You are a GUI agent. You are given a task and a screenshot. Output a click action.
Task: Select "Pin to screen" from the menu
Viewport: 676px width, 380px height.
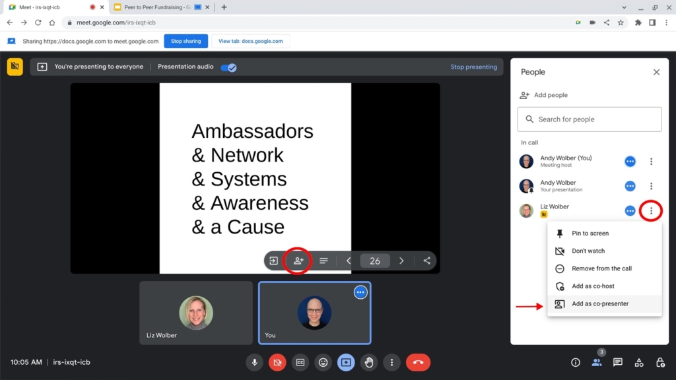tap(605, 233)
